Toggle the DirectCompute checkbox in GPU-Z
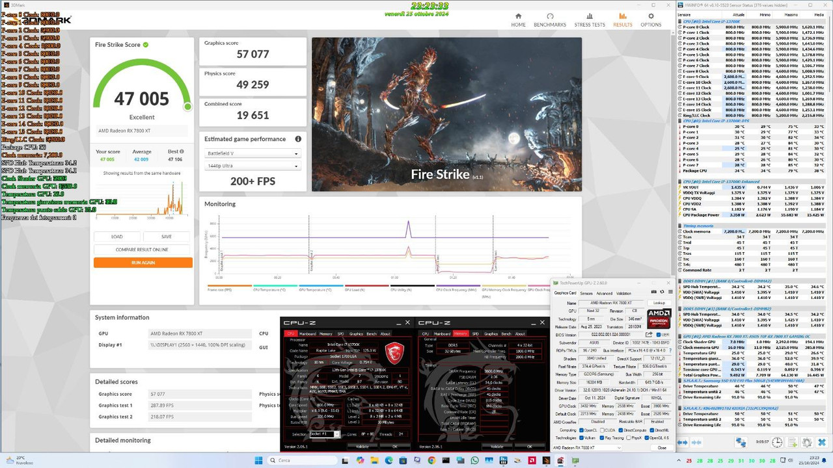The height and width of the screenshot is (468, 833). point(621,430)
